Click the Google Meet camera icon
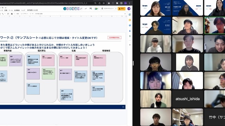The width and height of the screenshot is (225, 126). [96, 9]
